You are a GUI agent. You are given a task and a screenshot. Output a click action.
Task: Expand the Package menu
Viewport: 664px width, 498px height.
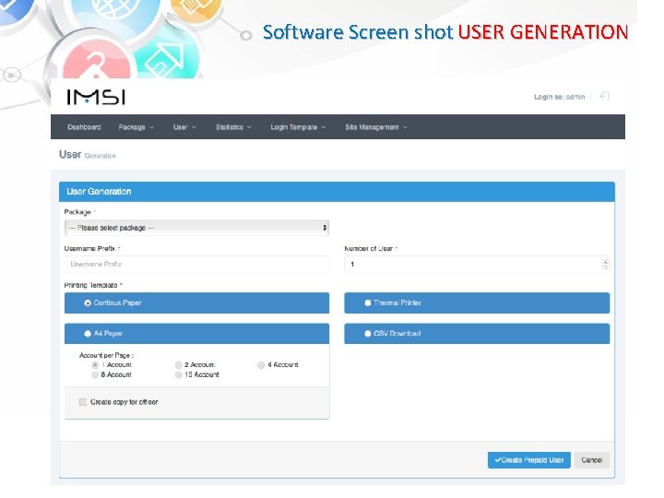click(136, 127)
